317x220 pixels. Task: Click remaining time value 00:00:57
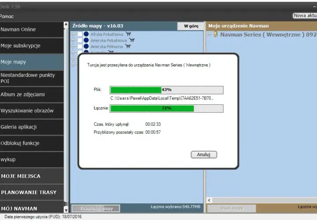point(153,132)
